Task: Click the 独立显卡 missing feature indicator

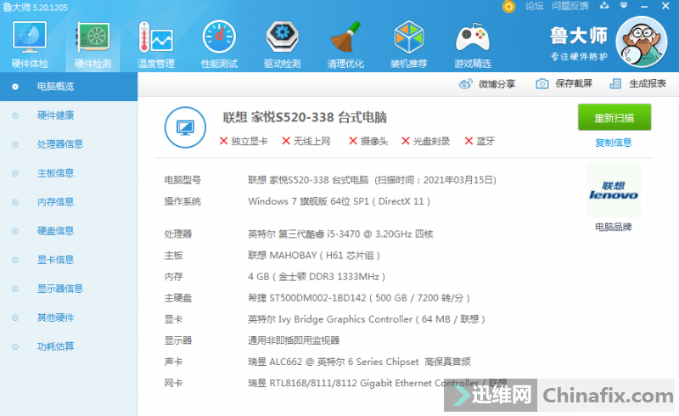Action: point(244,141)
